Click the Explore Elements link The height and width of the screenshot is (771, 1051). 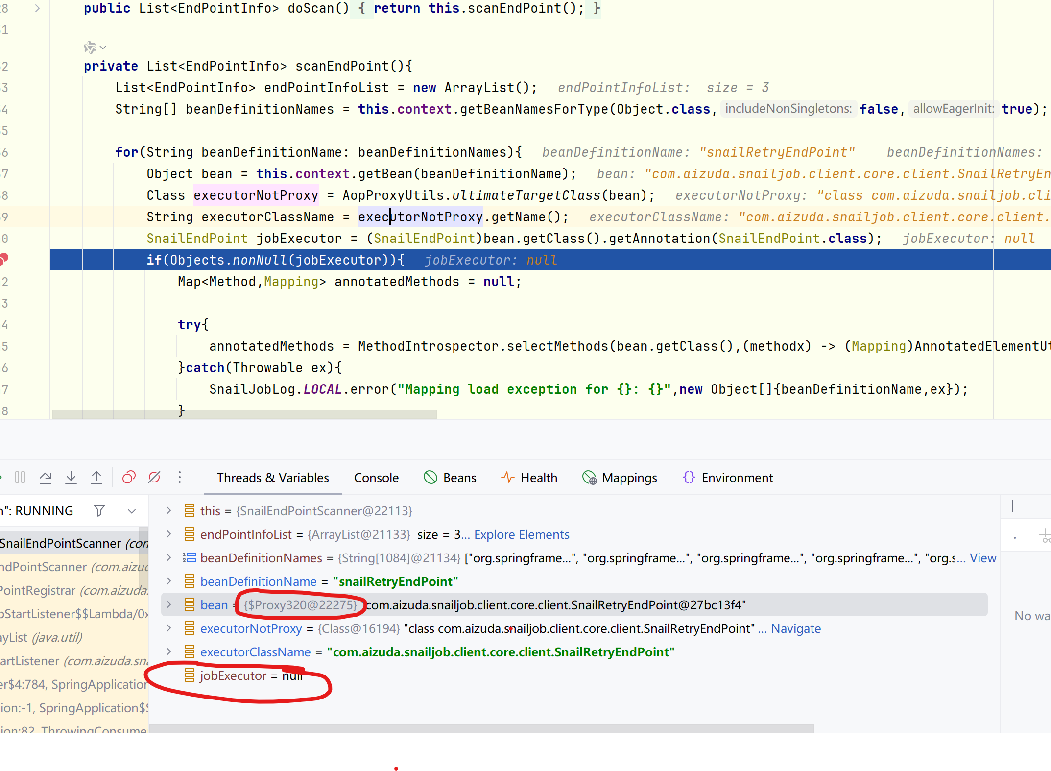pos(522,534)
